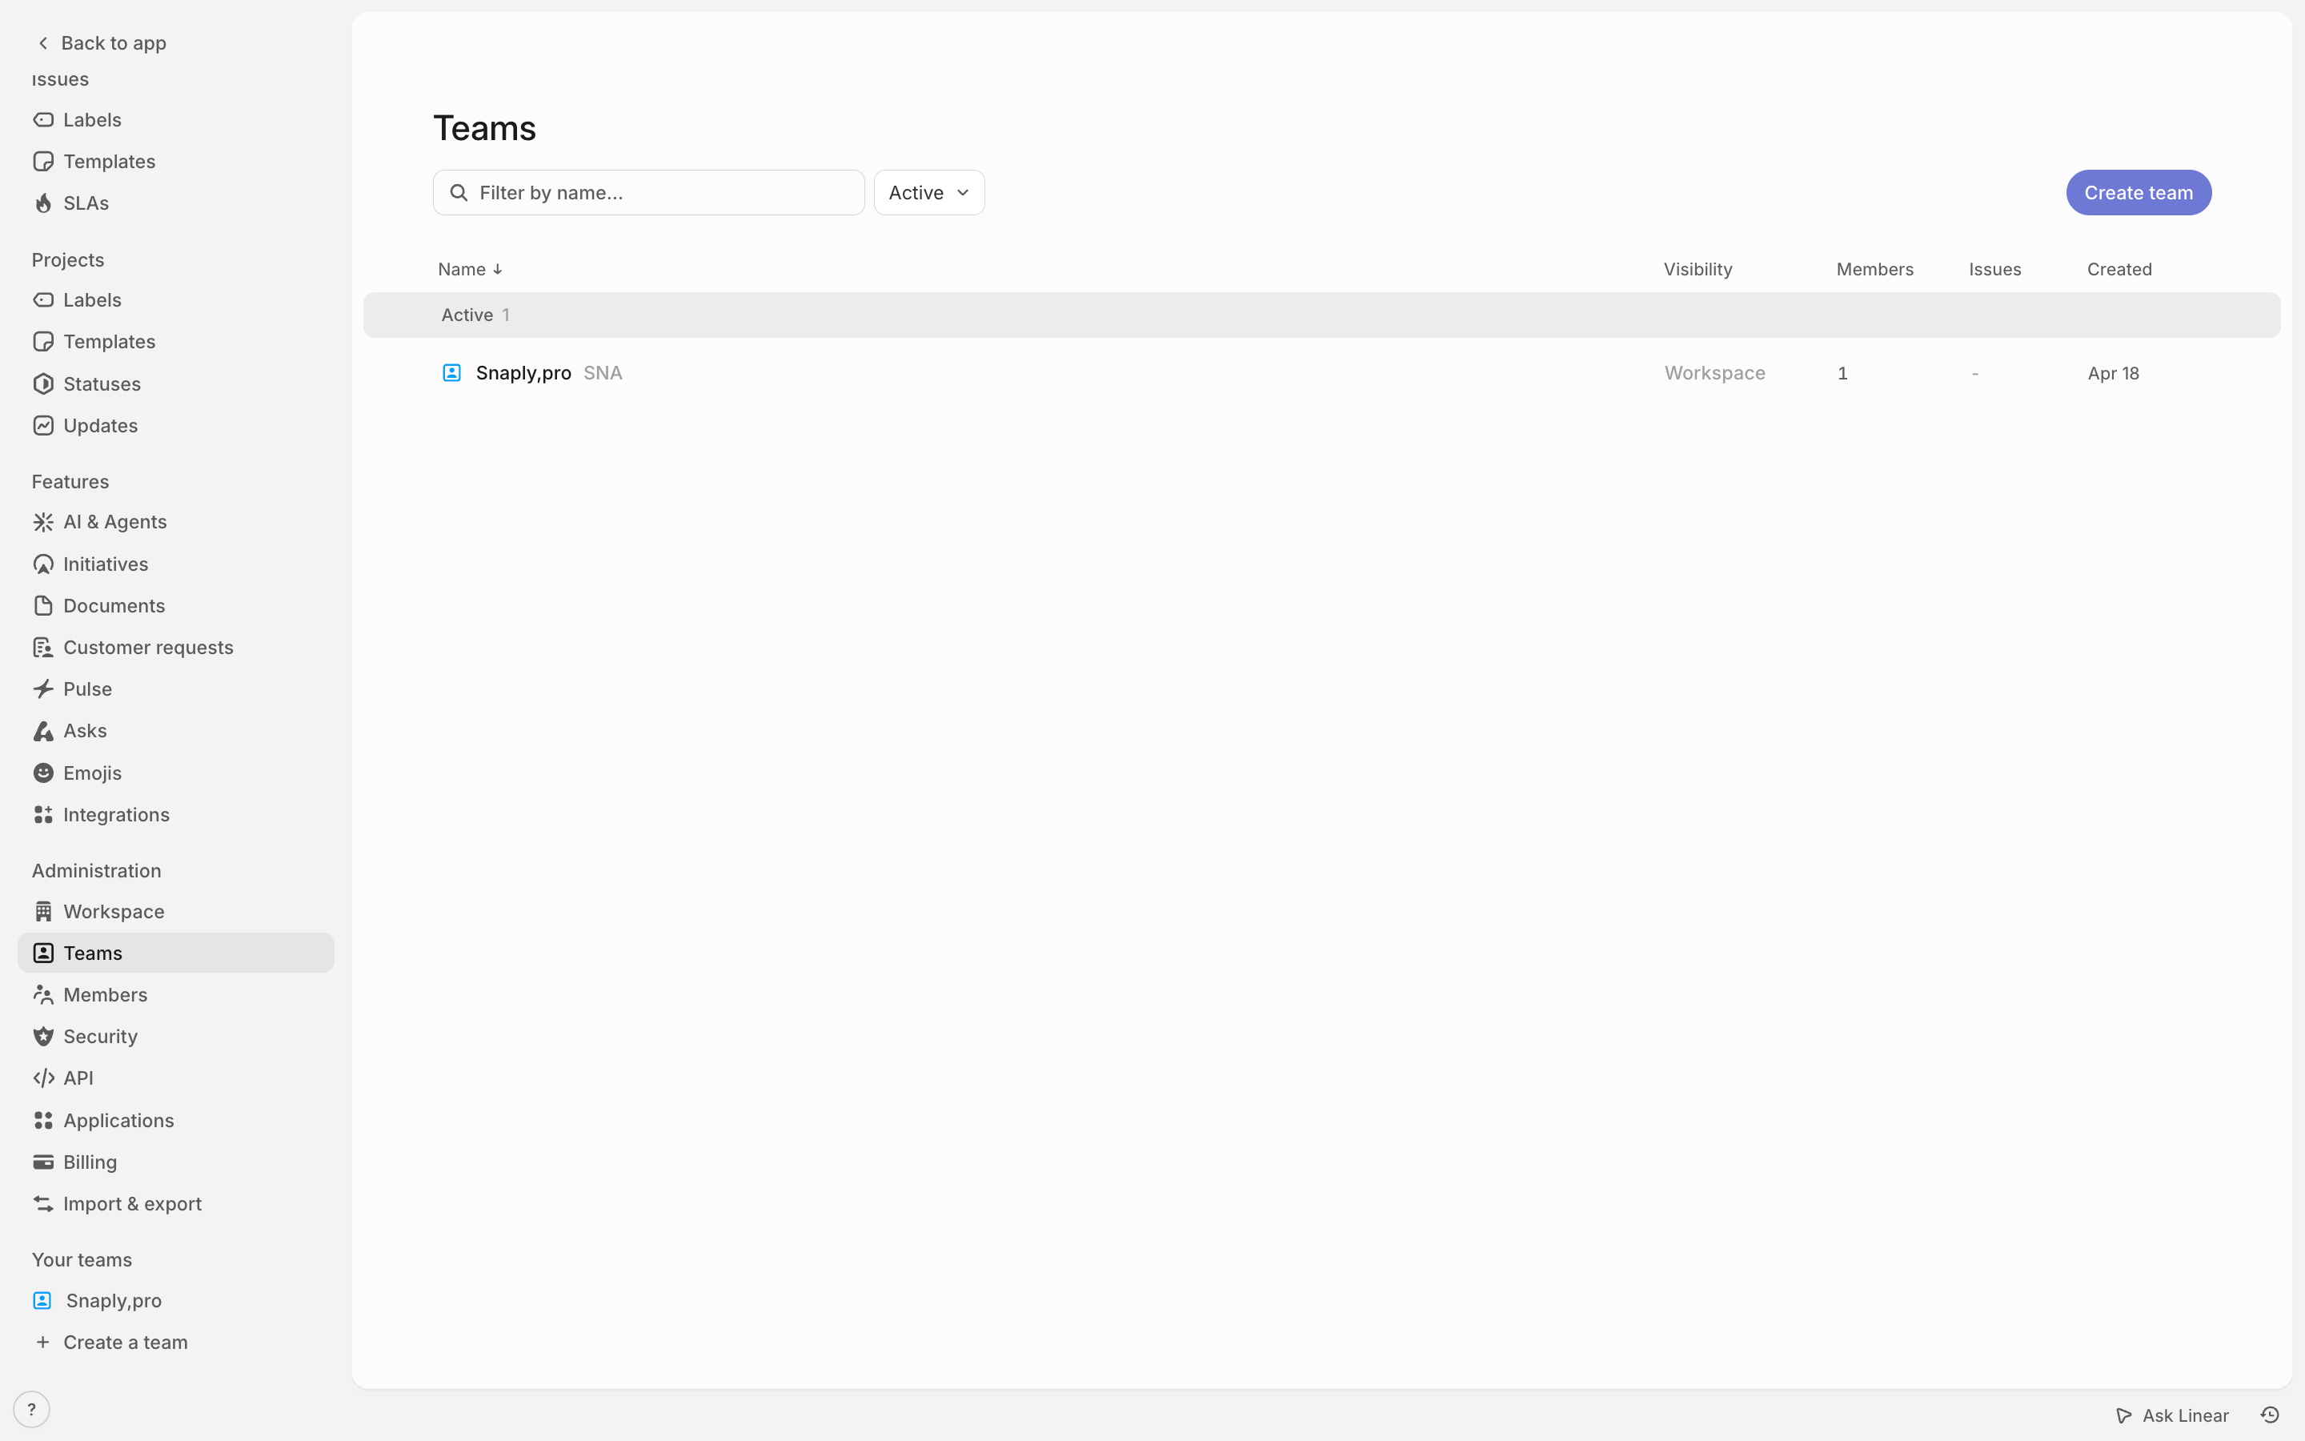Image resolution: width=2305 pixels, height=1441 pixels.
Task: Click the Security shield icon
Action: click(x=43, y=1036)
